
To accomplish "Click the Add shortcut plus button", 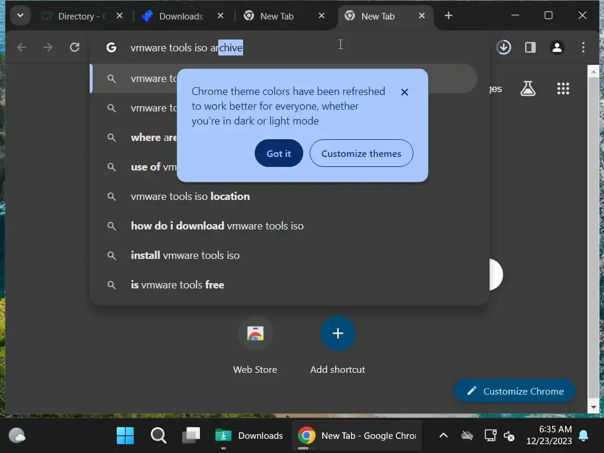I will tap(338, 334).
